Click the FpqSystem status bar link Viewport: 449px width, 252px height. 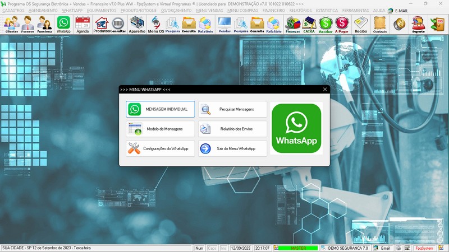424,248
